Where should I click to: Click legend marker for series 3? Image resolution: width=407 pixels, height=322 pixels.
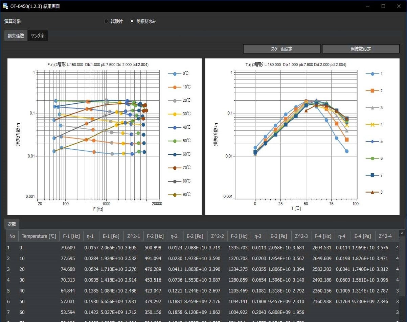point(372,107)
